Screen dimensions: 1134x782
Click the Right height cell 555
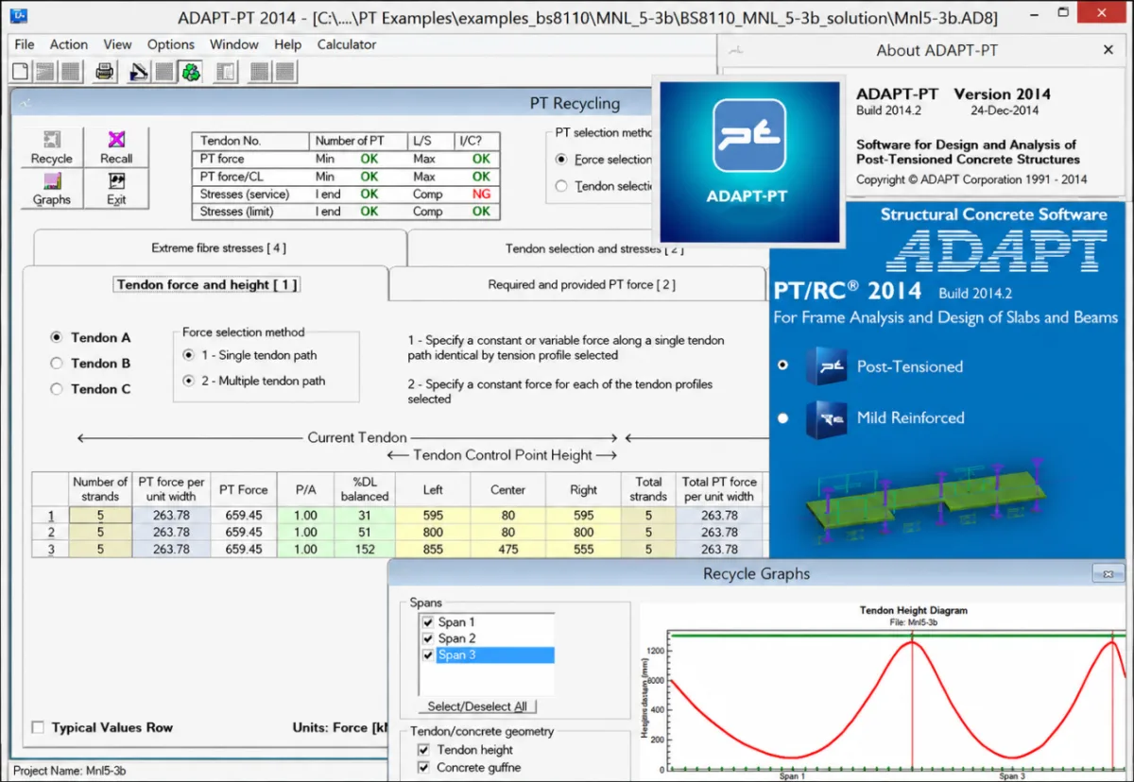click(583, 550)
